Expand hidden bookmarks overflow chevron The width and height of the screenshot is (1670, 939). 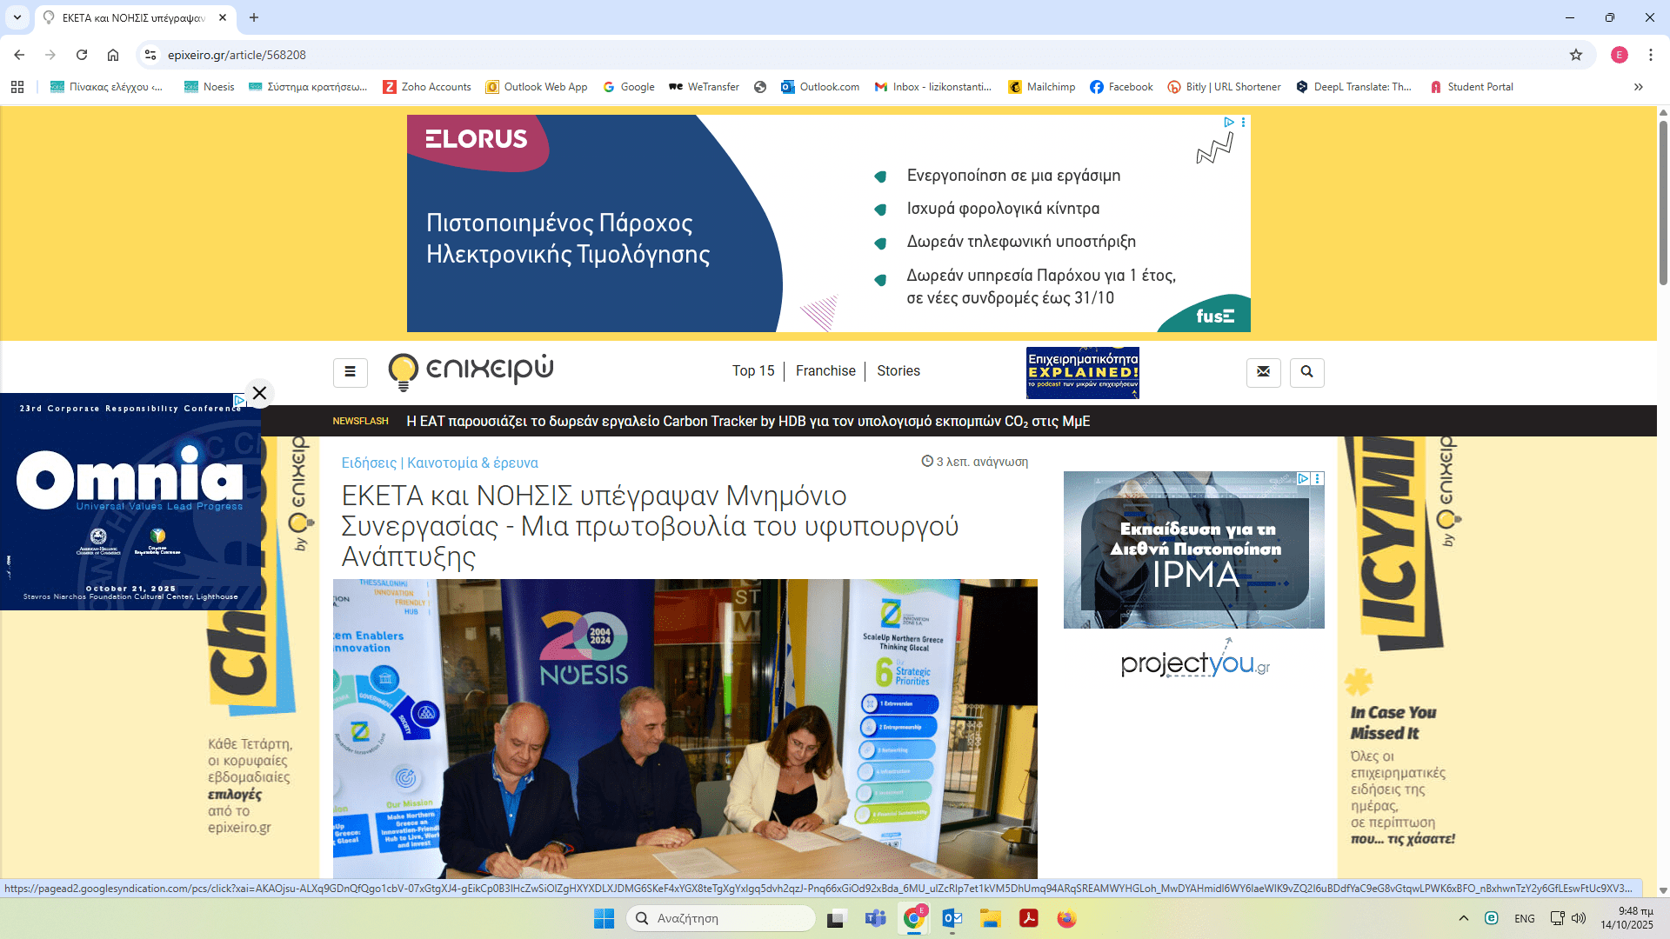[1639, 87]
